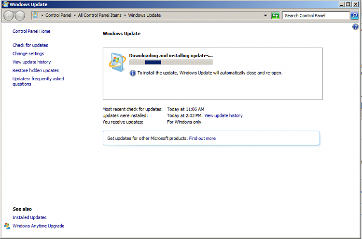Click the Control Panel icon in address bar
Image resolution: width=362 pixels, height=239 pixels.
[x=35, y=15]
